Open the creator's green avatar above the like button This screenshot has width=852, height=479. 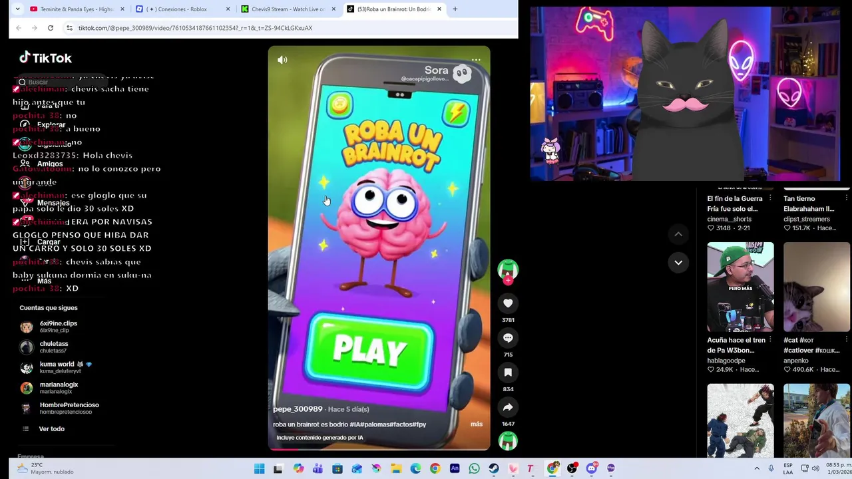point(508,269)
